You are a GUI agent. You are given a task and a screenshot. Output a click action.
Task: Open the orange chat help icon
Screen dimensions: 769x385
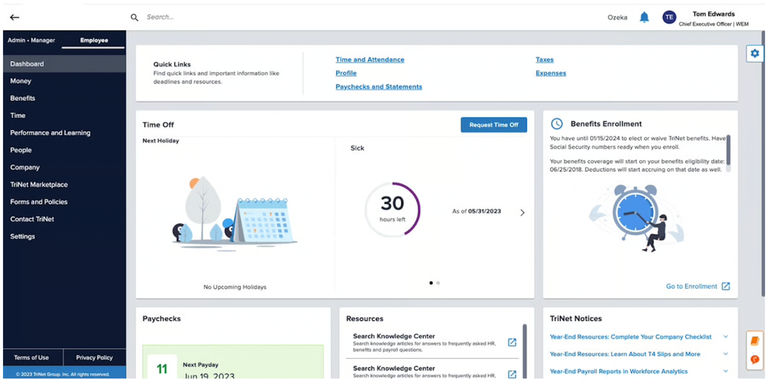coord(755,360)
